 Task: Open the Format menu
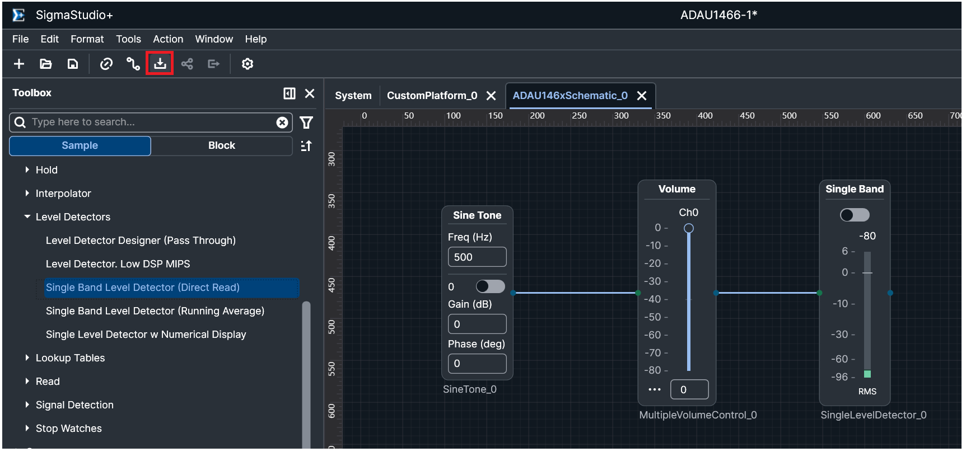coord(87,39)
